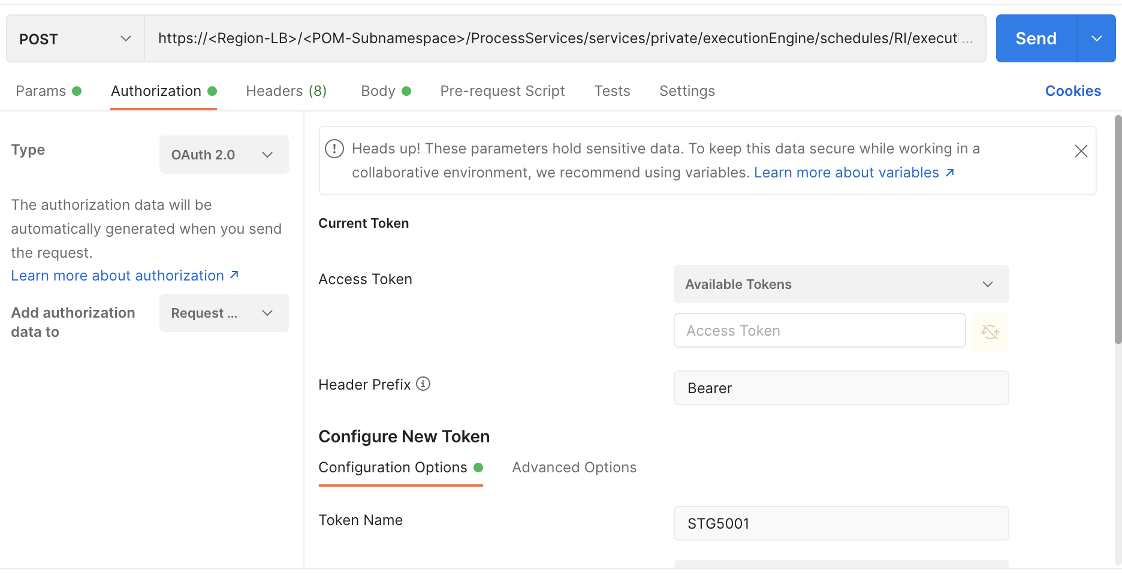Switch to the Pre-request Script tab
Viewport: 1122px width, 573px height.
click(502, 91)
